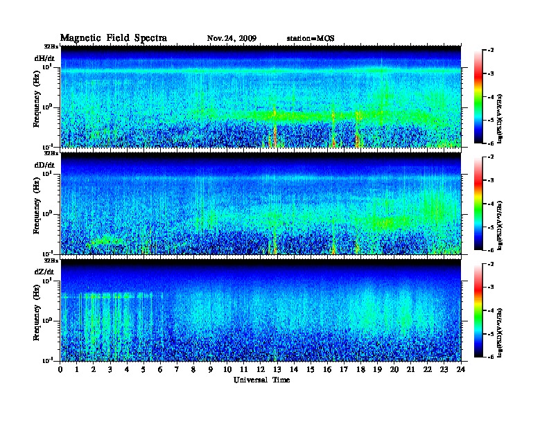
Task: Select the "Nov.24, 2009" date text
Action: click(x=232, y=39)
